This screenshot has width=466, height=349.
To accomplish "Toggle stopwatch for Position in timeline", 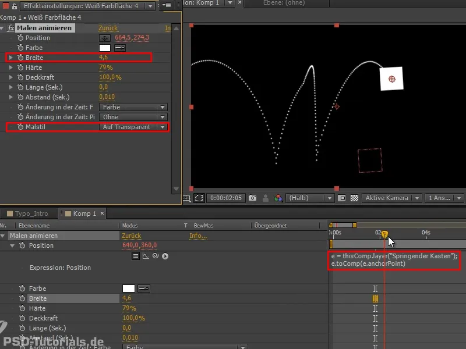I will click(22, 245).
